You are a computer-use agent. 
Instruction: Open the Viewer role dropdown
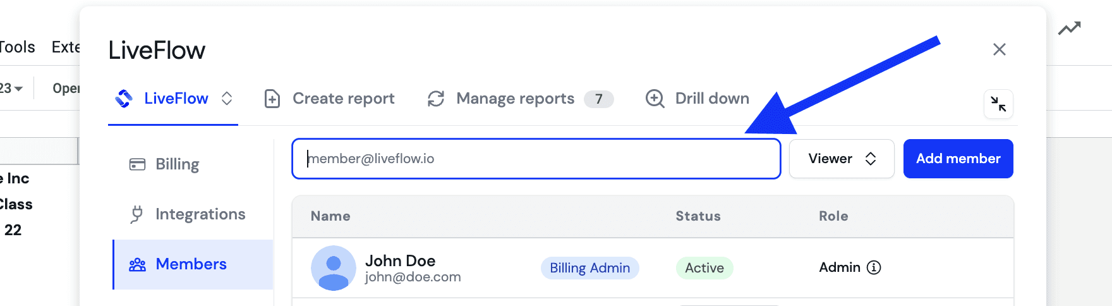coord(842,159)
